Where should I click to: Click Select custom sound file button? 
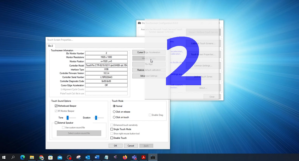point(79,133)
